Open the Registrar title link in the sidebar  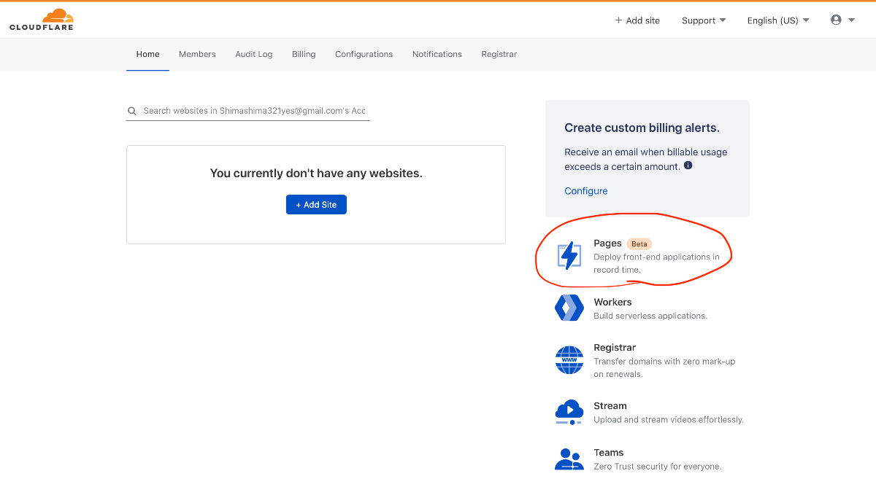615,348
